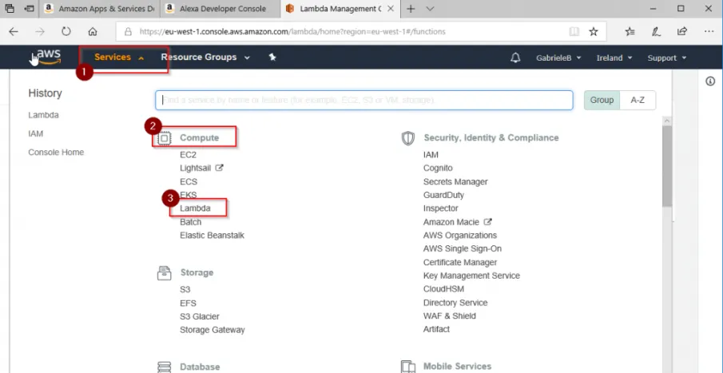Click the tabs you've set aside icon
The image size is (723, 373).
[x=10, y=8]
